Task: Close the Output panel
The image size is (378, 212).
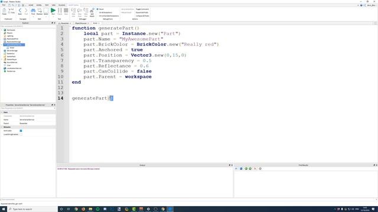Action: coord(232,165)
